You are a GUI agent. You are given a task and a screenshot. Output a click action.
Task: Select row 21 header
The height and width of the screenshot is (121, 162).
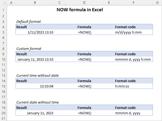[x=3, y=118]
